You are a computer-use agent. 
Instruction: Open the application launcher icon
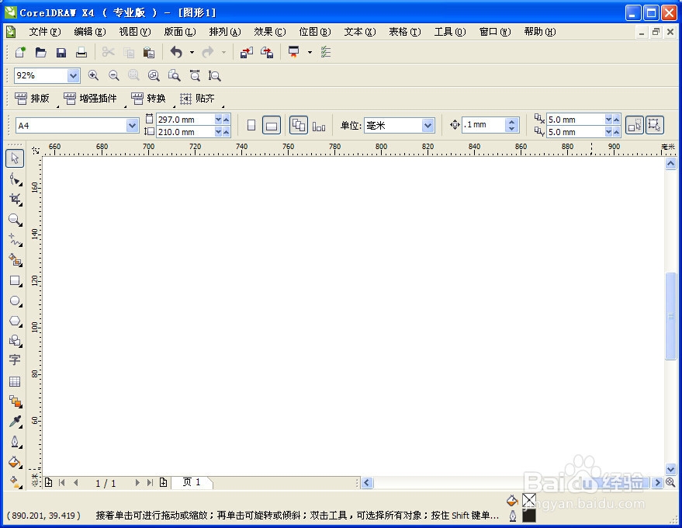click(294, 53)
